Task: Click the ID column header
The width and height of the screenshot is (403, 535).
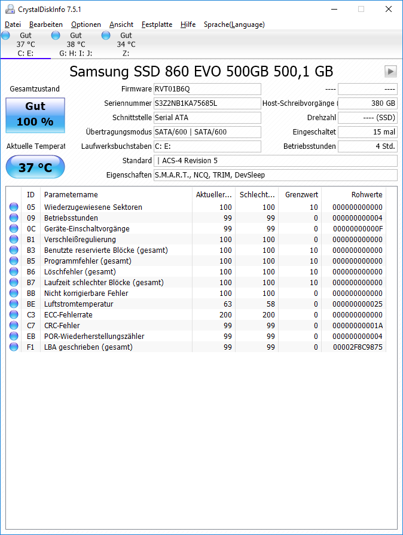Action: pyautogui.click(x=30, y=194)
